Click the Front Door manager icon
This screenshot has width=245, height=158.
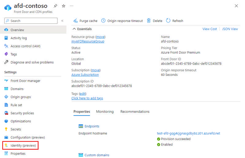pyautogui.click(x=6, y=81)
